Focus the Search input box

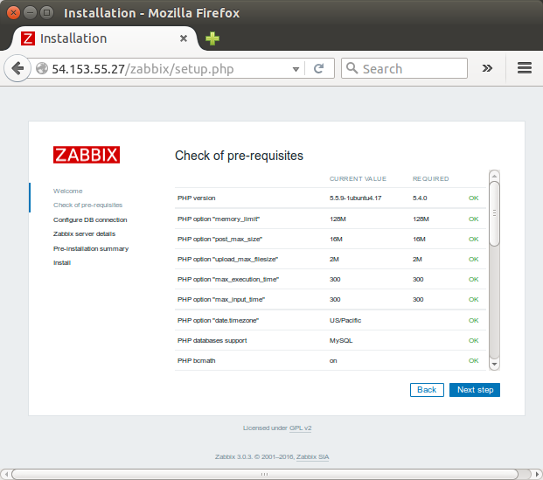(x=404, y=68)
